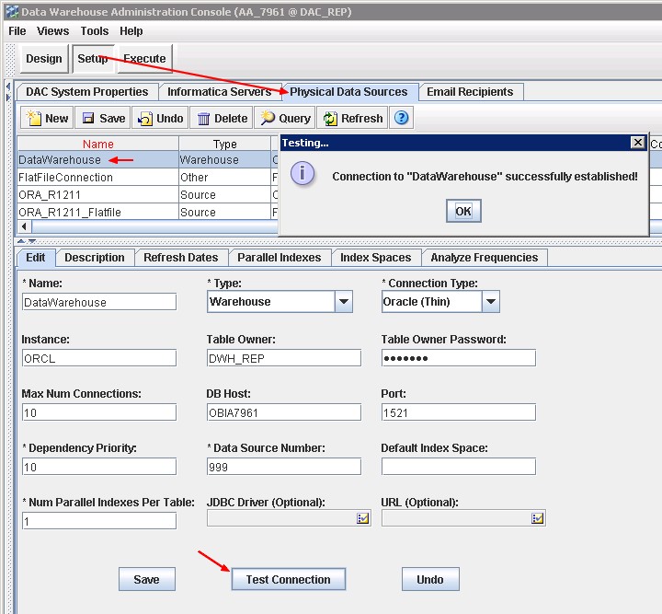Screen dimensions: 662x614
Task: Click the Design view toggle button
Action: [x=43, y=59]
